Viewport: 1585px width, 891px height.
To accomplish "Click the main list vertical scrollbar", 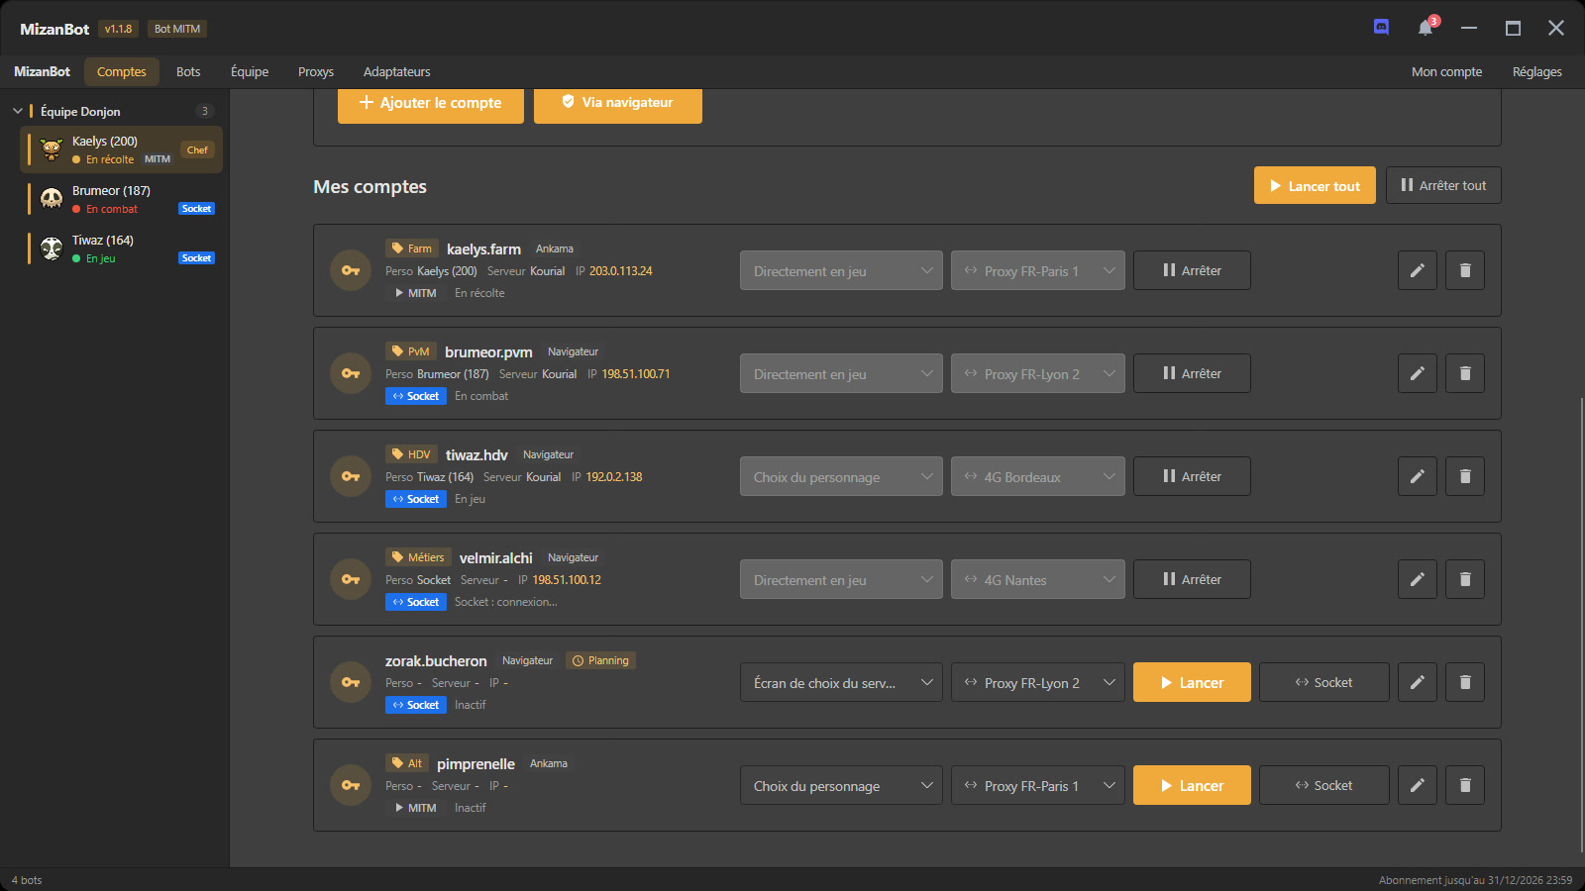I will (x=1581, y=624).
